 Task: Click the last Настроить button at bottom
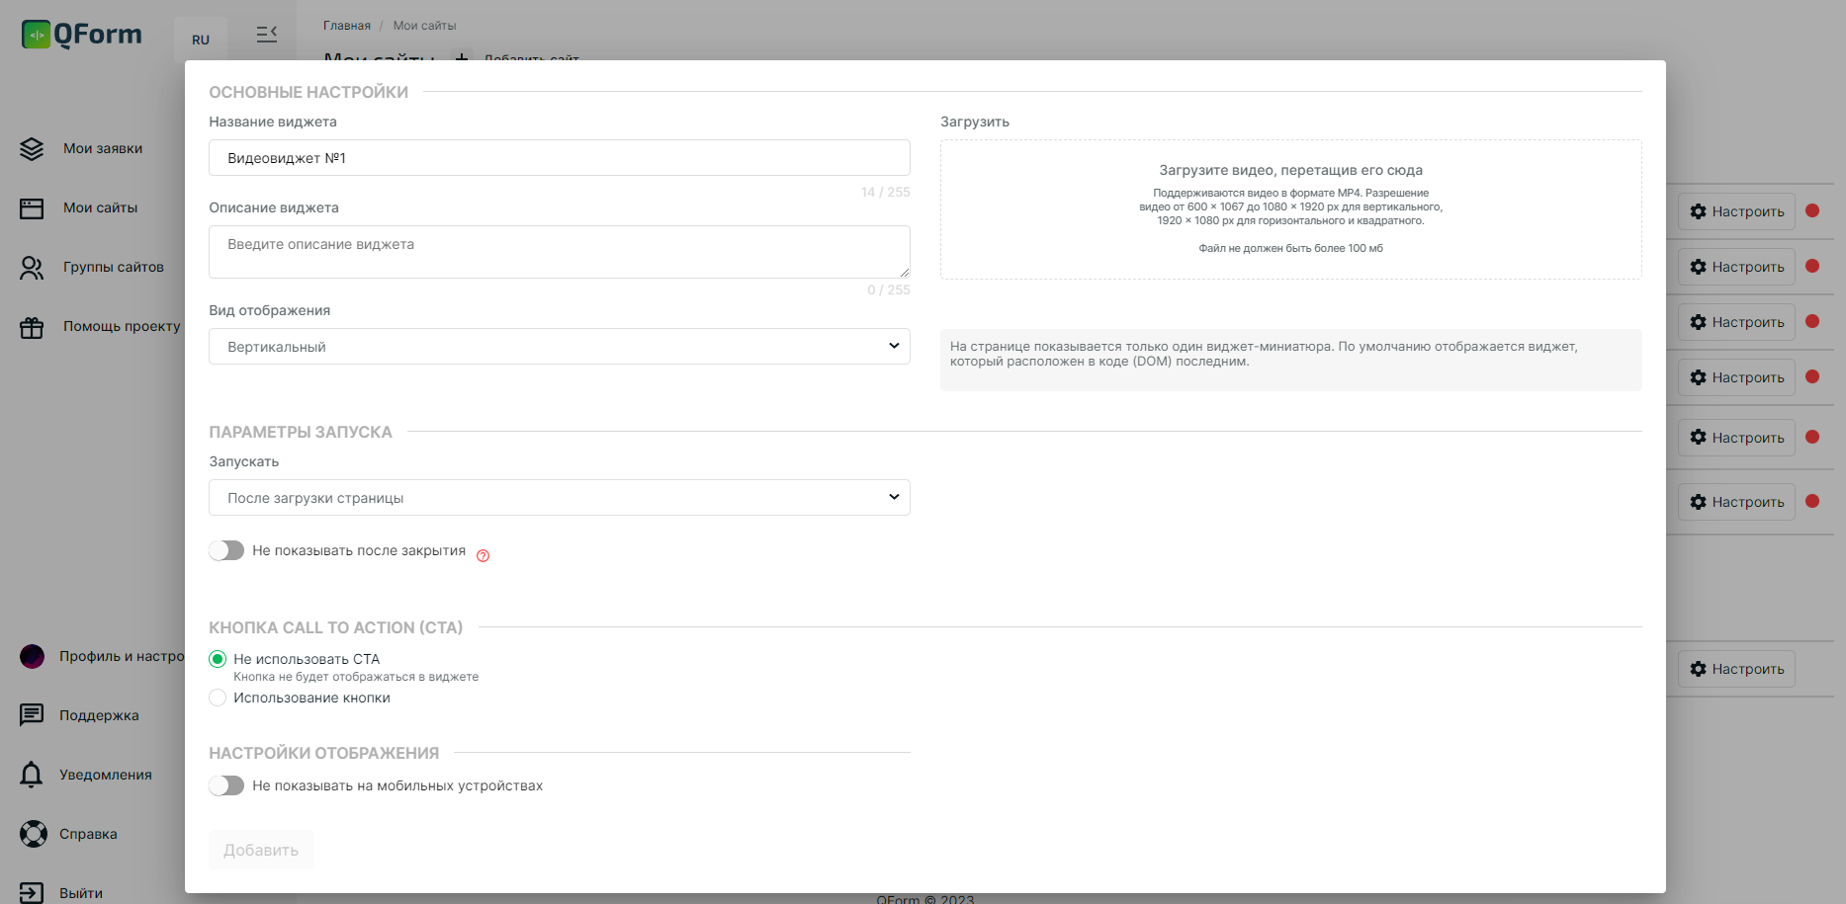(1736, 669)
